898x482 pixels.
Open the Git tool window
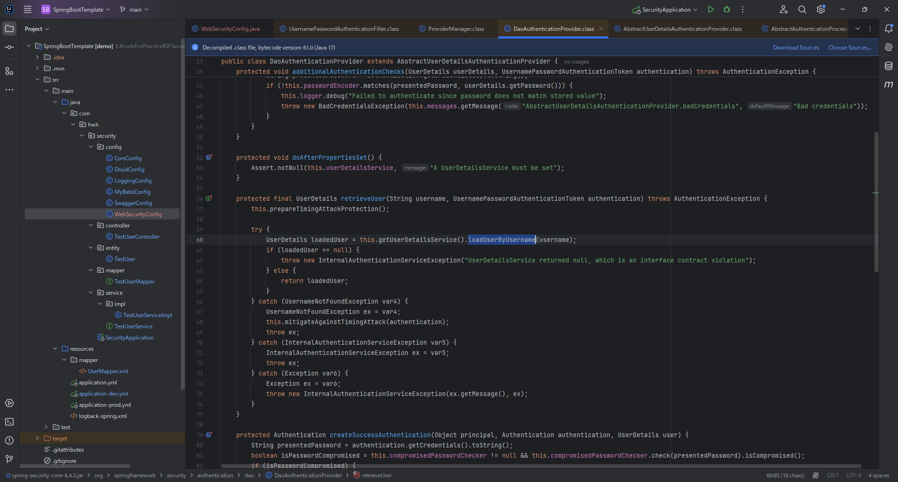[x=9, y=459]
